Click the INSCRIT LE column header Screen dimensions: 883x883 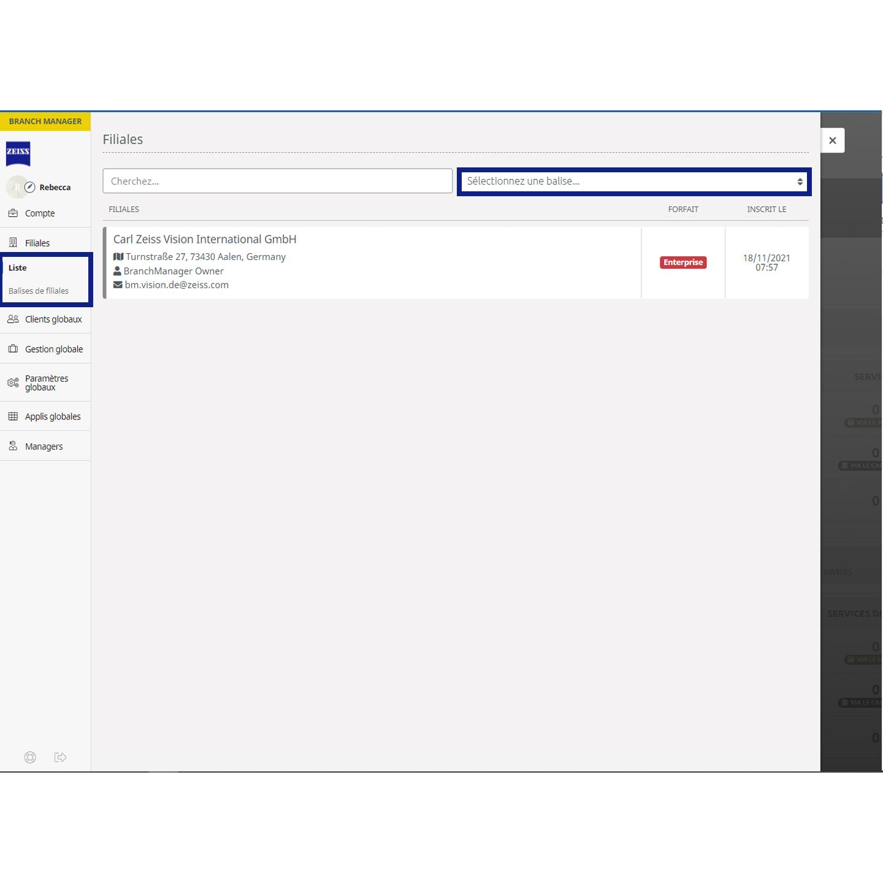click(766, 209)
